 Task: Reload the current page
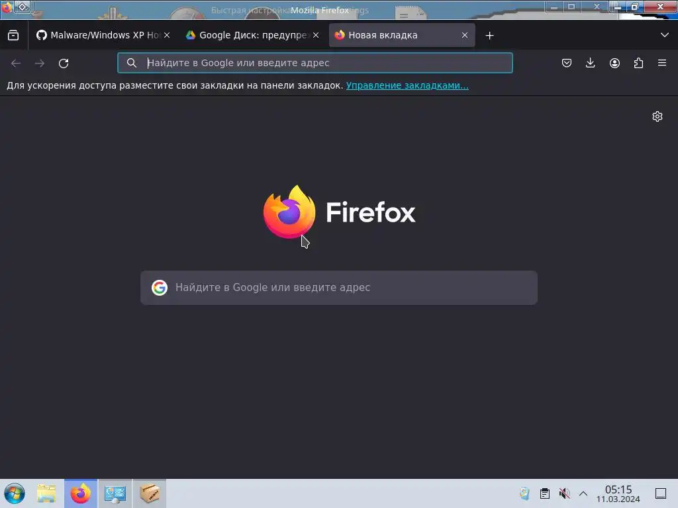64,63
